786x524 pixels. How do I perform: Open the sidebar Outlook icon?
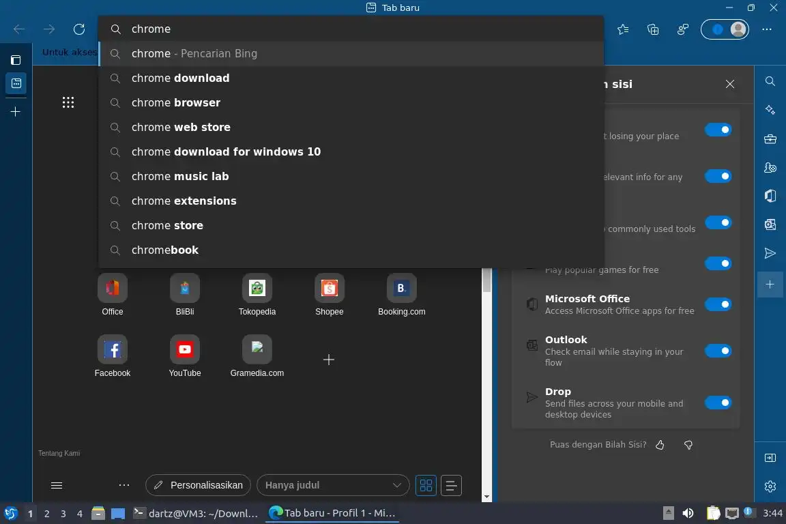770,224
